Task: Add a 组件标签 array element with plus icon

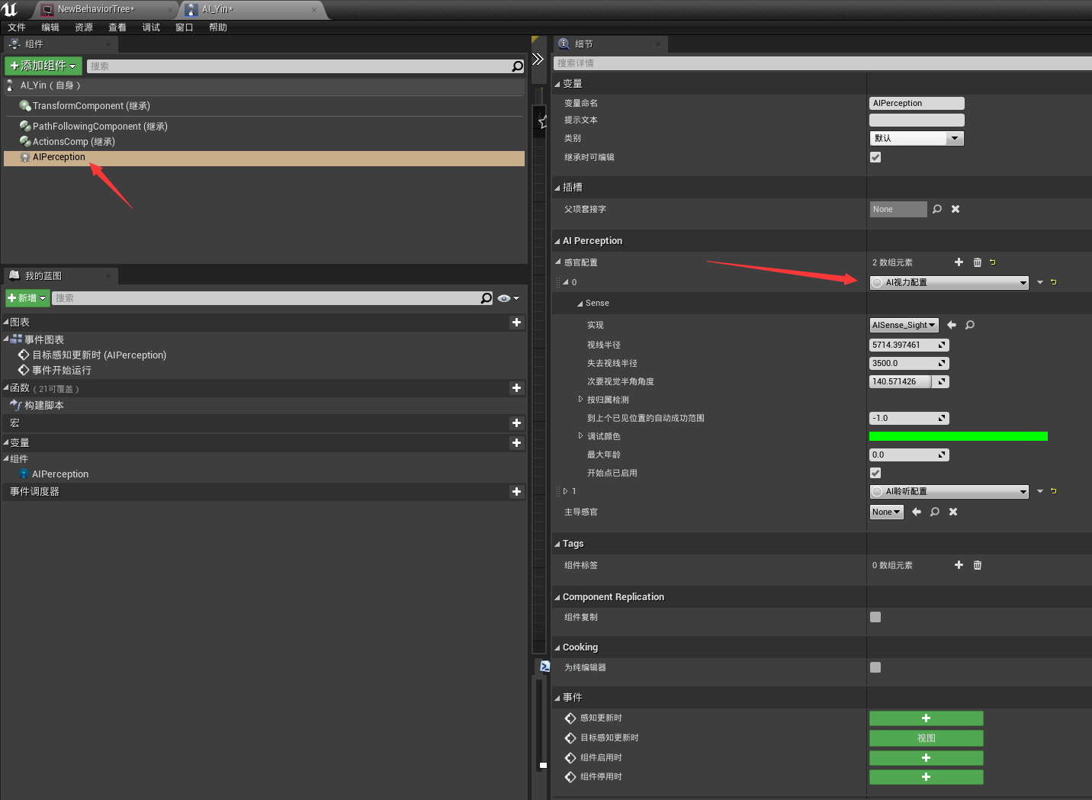Action: [959, 565]
